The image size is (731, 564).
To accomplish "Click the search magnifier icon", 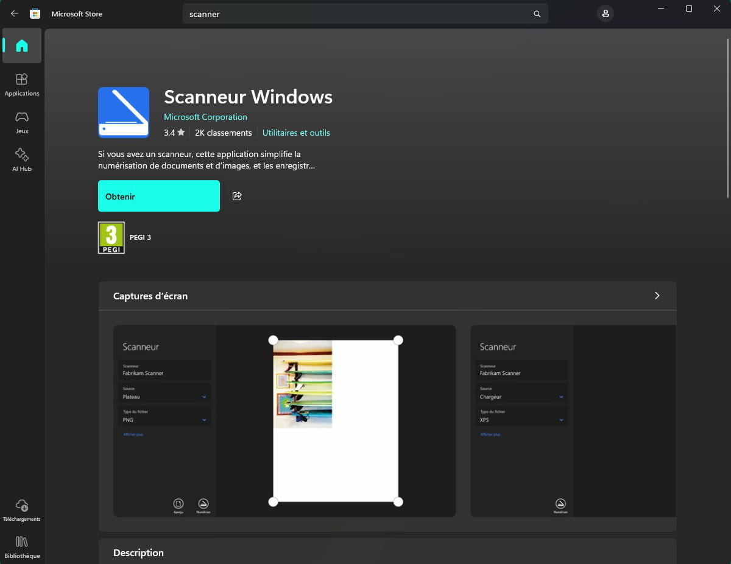I will pos(537,14).
